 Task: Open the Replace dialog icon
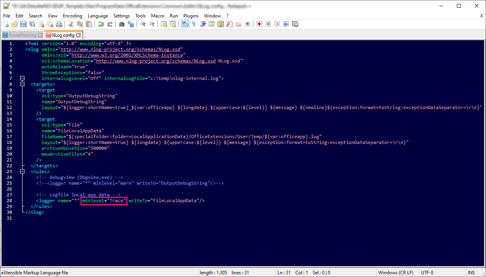coord(131,24)
